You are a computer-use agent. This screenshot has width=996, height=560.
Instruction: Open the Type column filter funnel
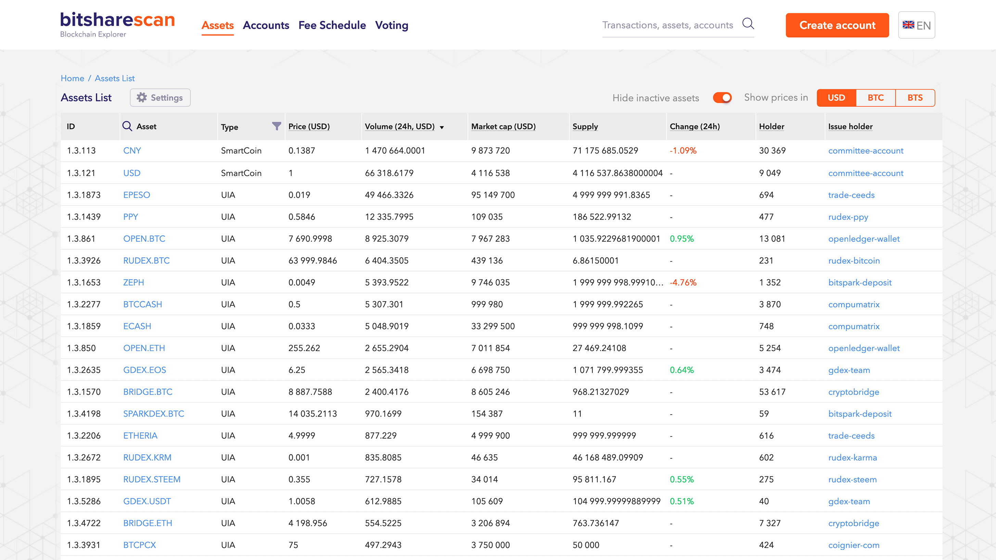pyautogui.click(x=276, y=126)
